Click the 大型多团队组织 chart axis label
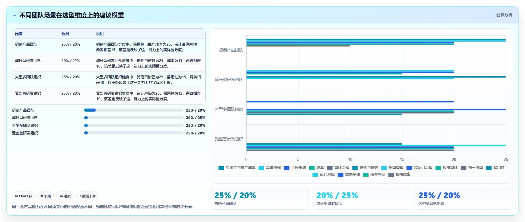Screen dimensions: 525x222 229,109
